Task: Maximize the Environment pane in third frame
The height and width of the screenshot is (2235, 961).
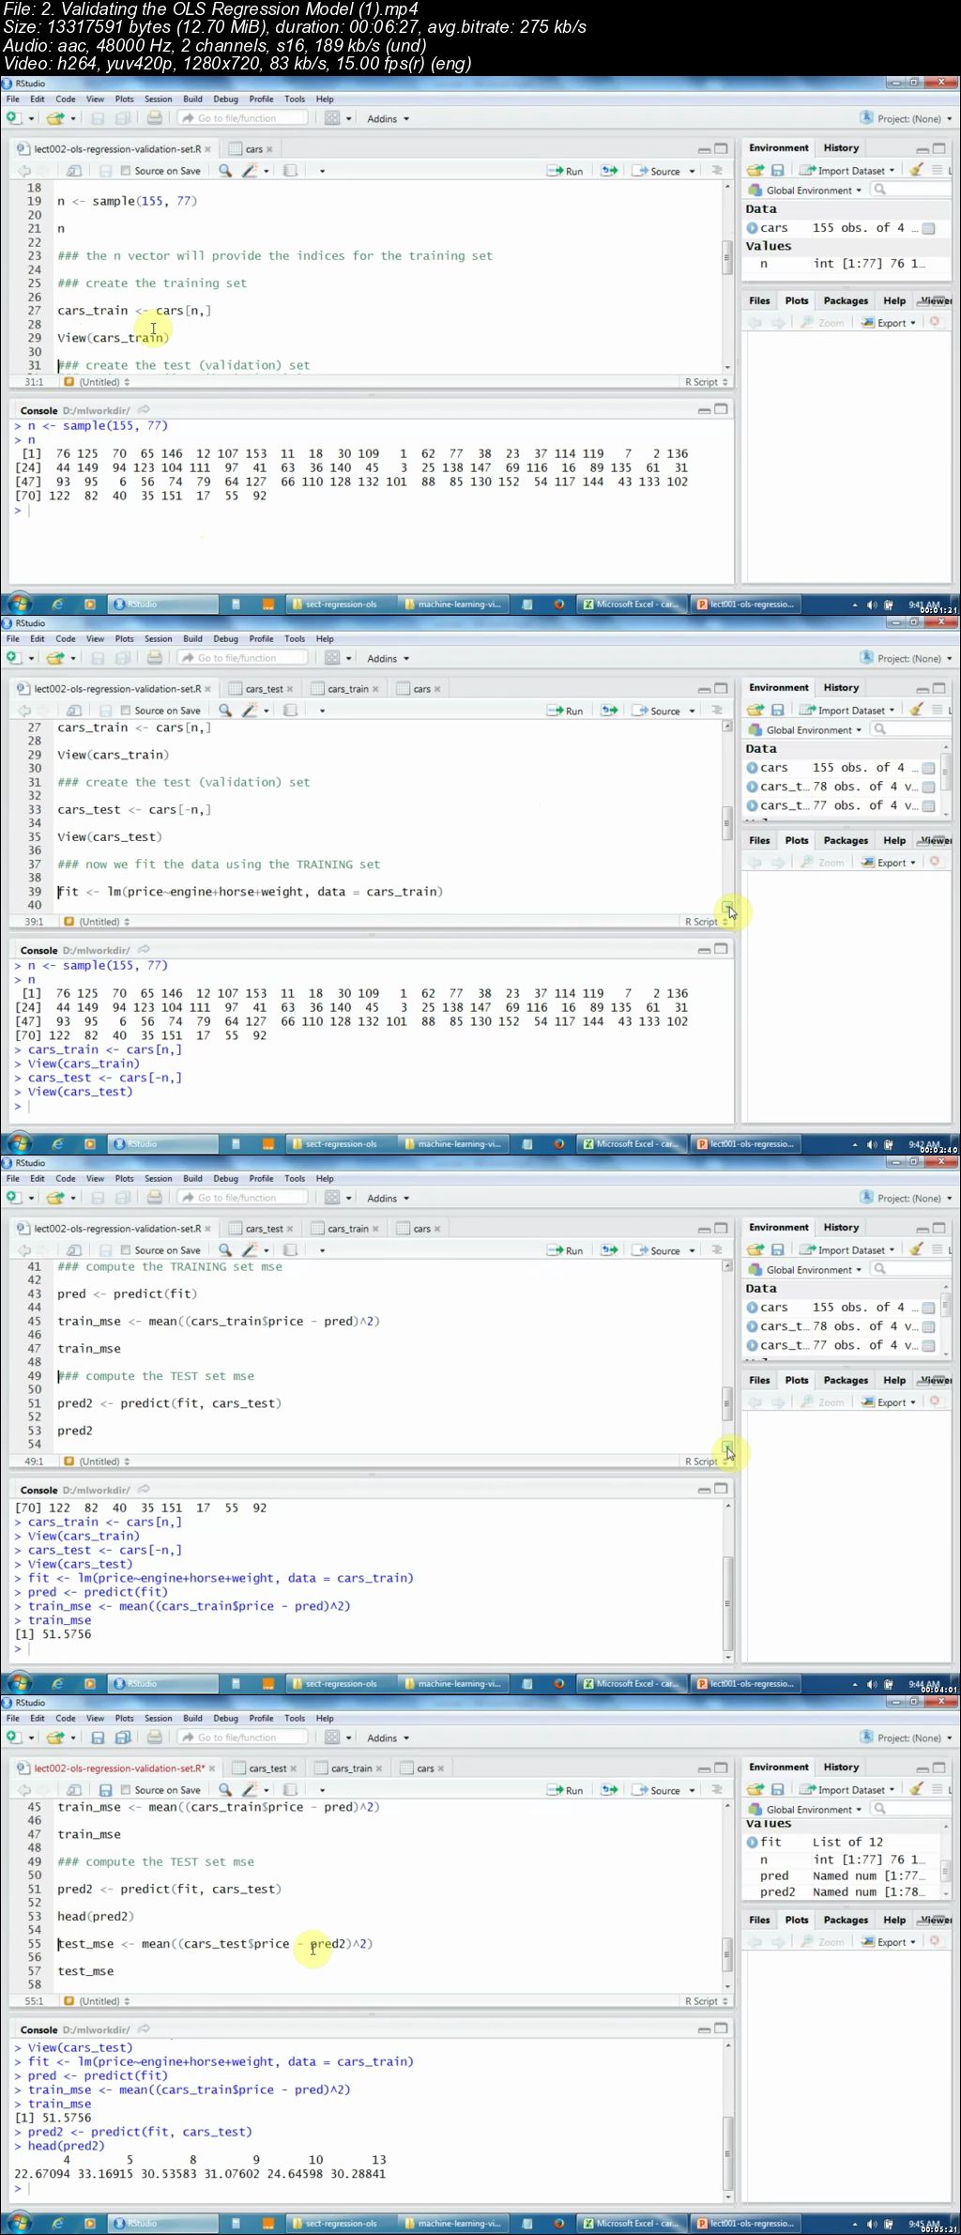Action: click(x=939, y=1228)
